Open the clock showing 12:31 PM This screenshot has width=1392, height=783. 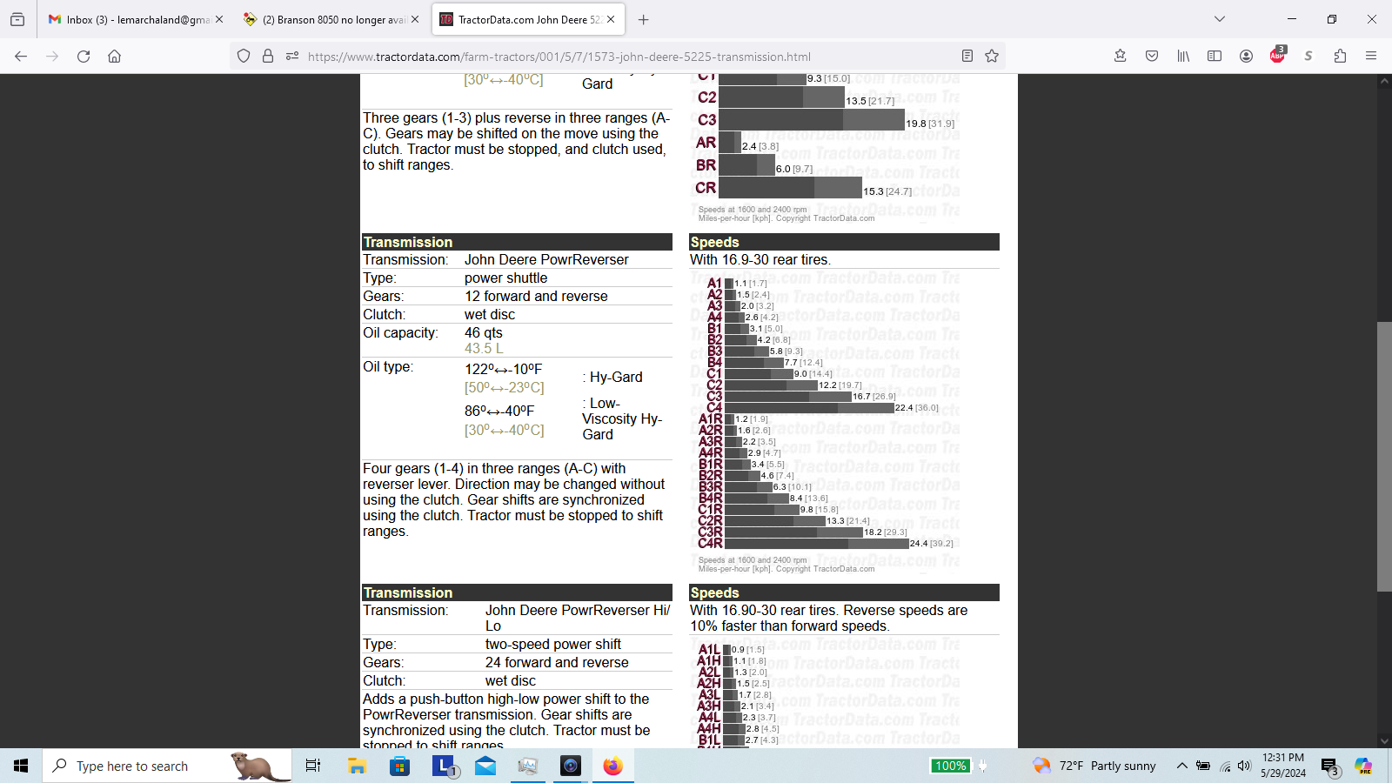pyautogui.click(x=1283, y=766)
